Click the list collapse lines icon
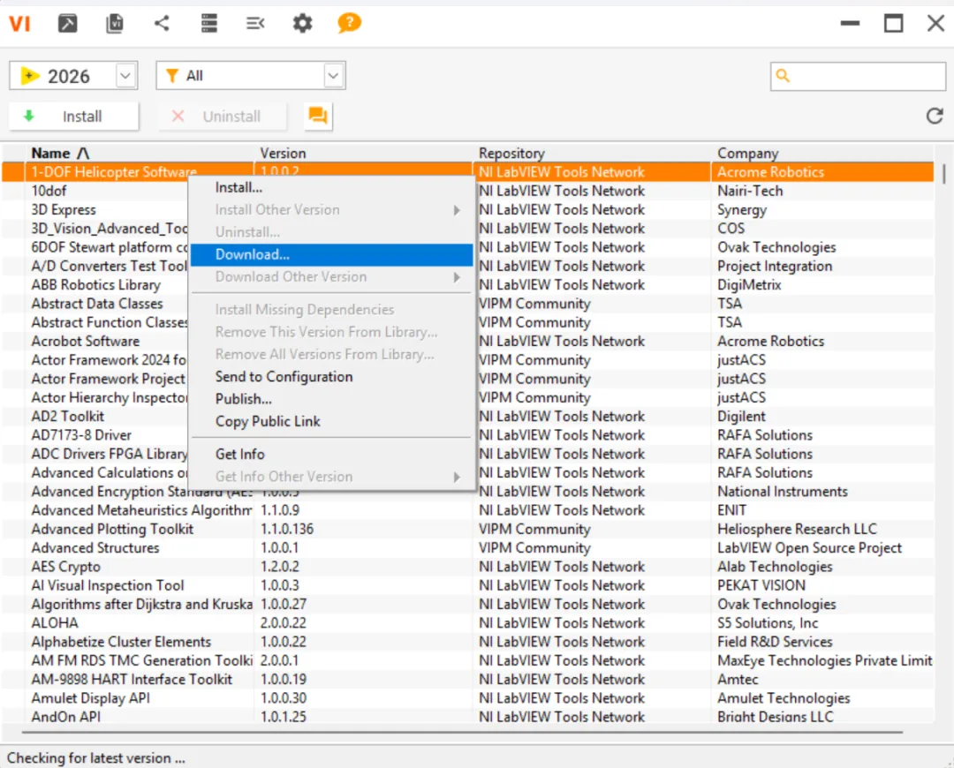The height and width of the screenshot is (768, 954). click(255, 24)
